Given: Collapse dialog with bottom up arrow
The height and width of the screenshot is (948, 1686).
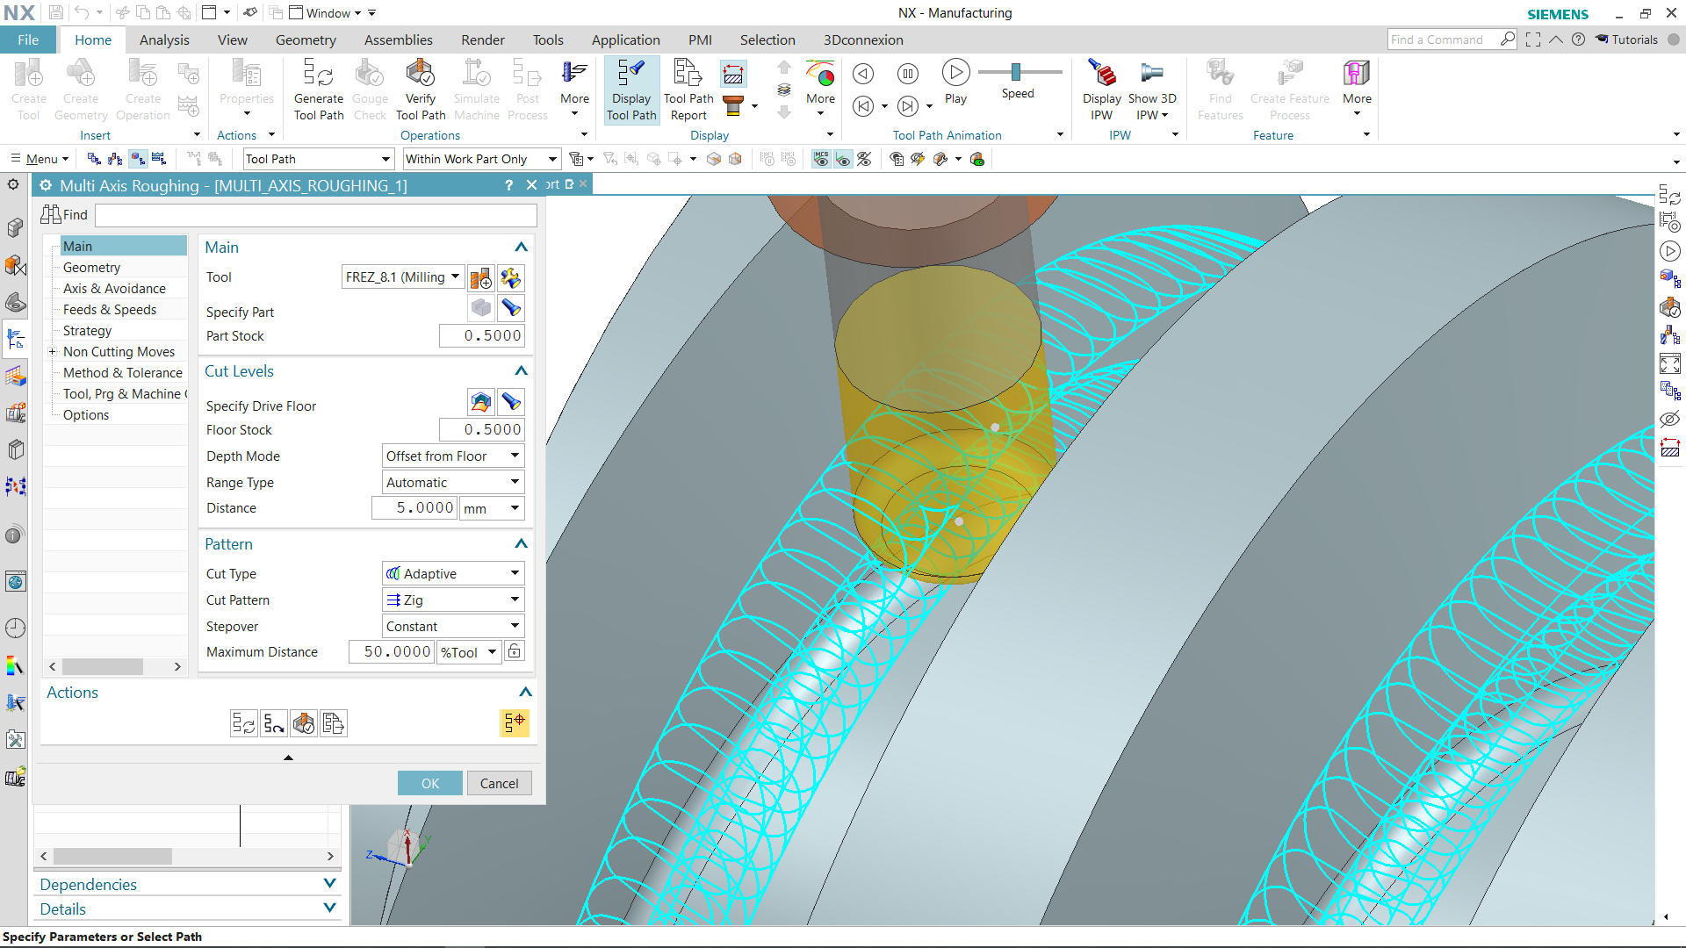Looking at the screenshot, I should coord(288,758).
